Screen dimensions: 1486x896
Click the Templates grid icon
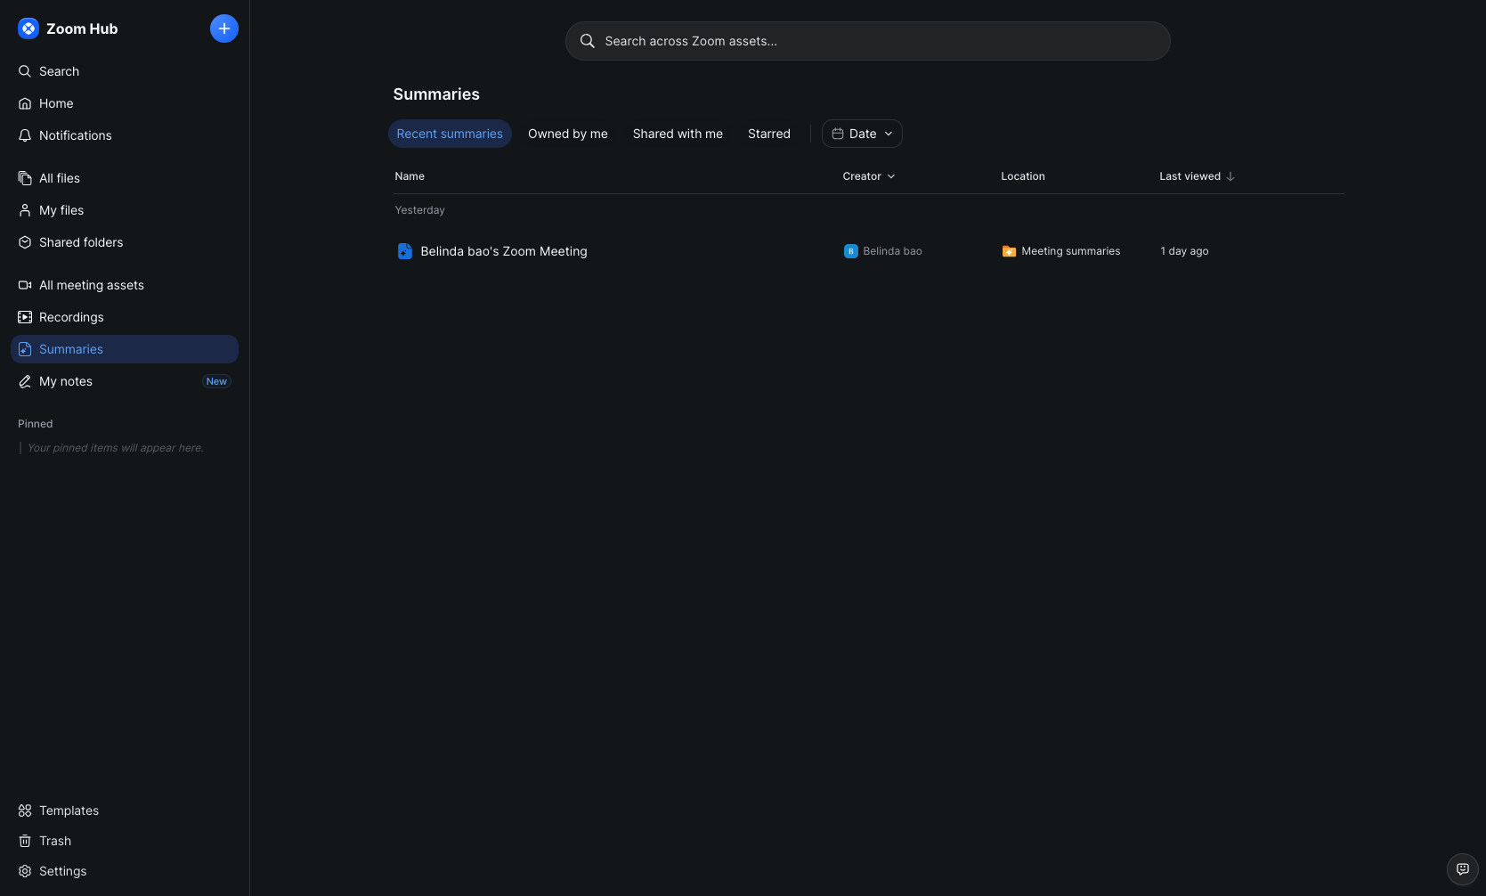[25, 810]
